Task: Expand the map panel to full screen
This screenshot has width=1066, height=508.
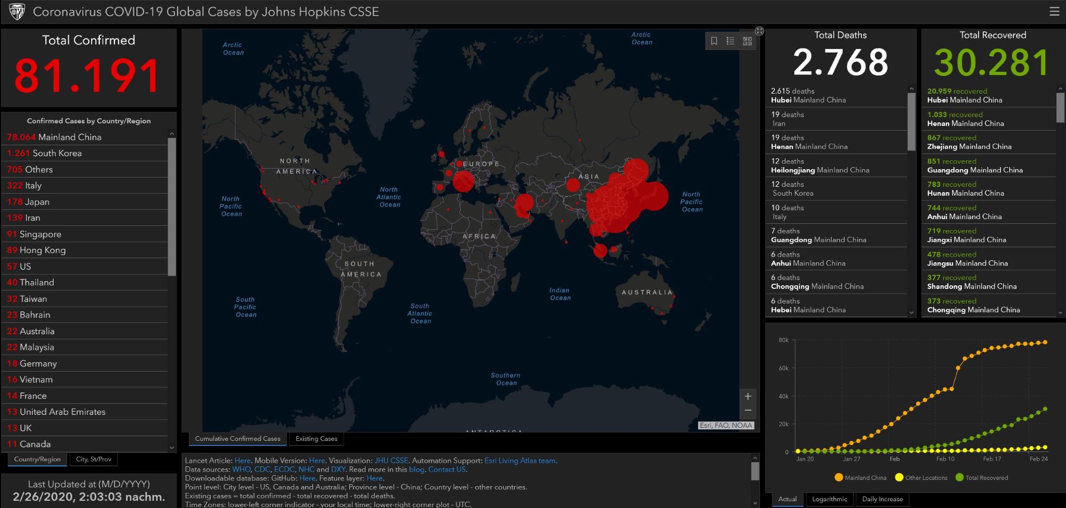Action: pyautogui.click(x=759, y=31)
